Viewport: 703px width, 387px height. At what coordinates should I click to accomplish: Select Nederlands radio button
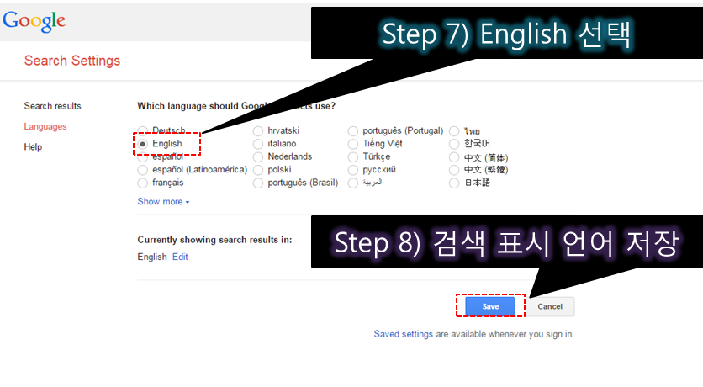258,157
